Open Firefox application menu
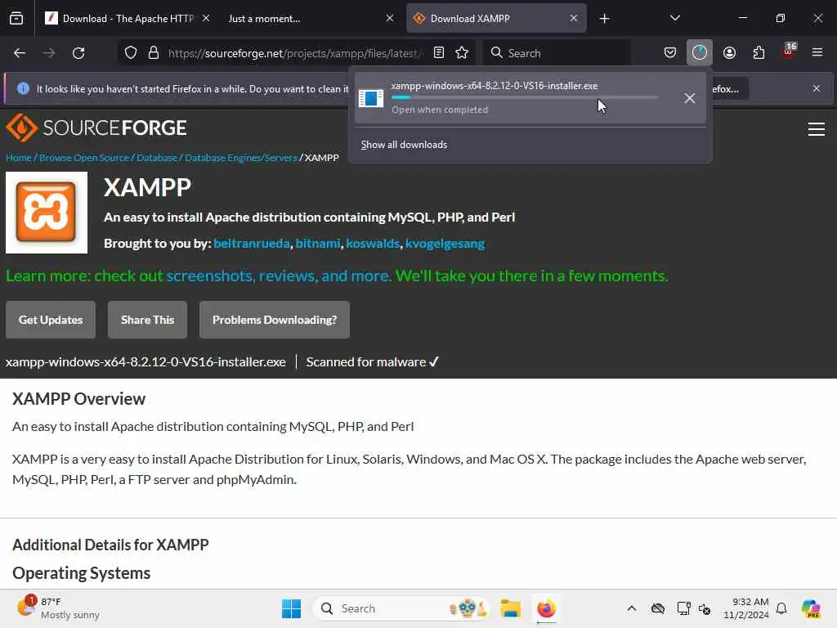 [x=817, y=52]
